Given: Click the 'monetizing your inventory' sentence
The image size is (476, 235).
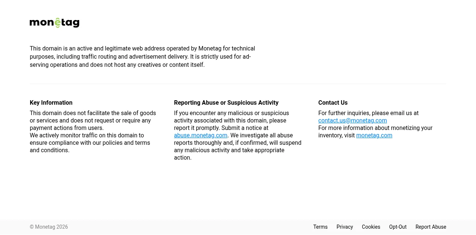Looking at the screenshot, I should click(375, 132).
